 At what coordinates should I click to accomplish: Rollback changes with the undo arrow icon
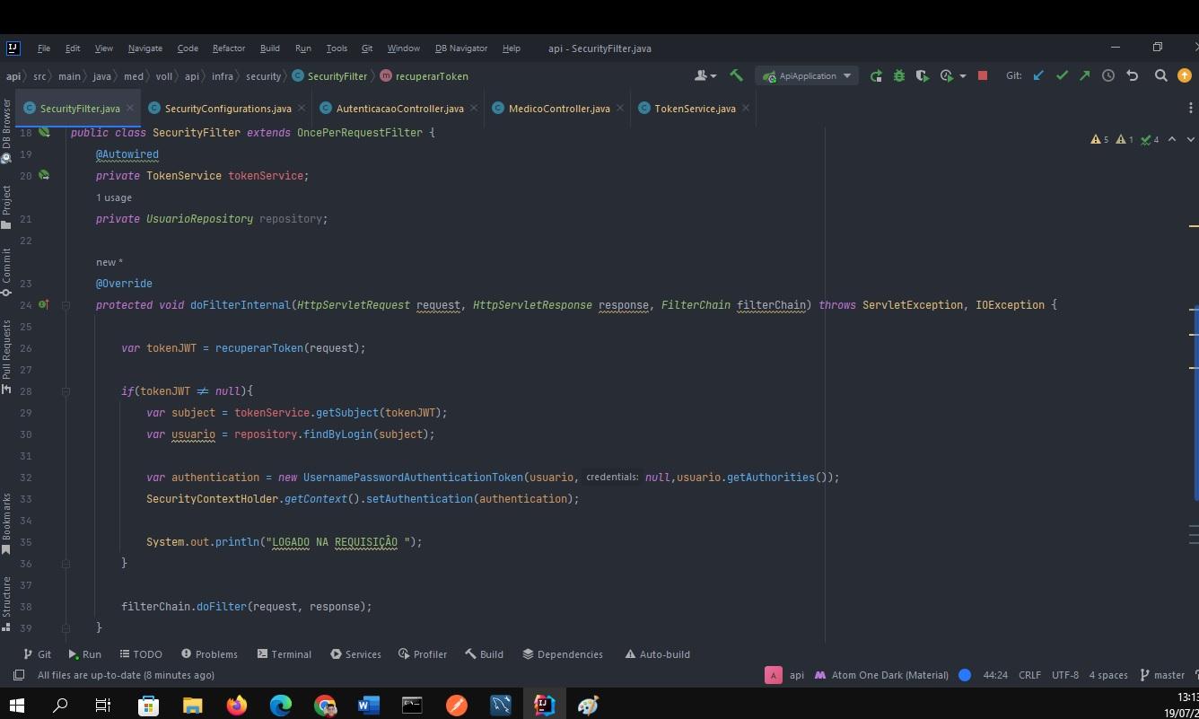1133,76
